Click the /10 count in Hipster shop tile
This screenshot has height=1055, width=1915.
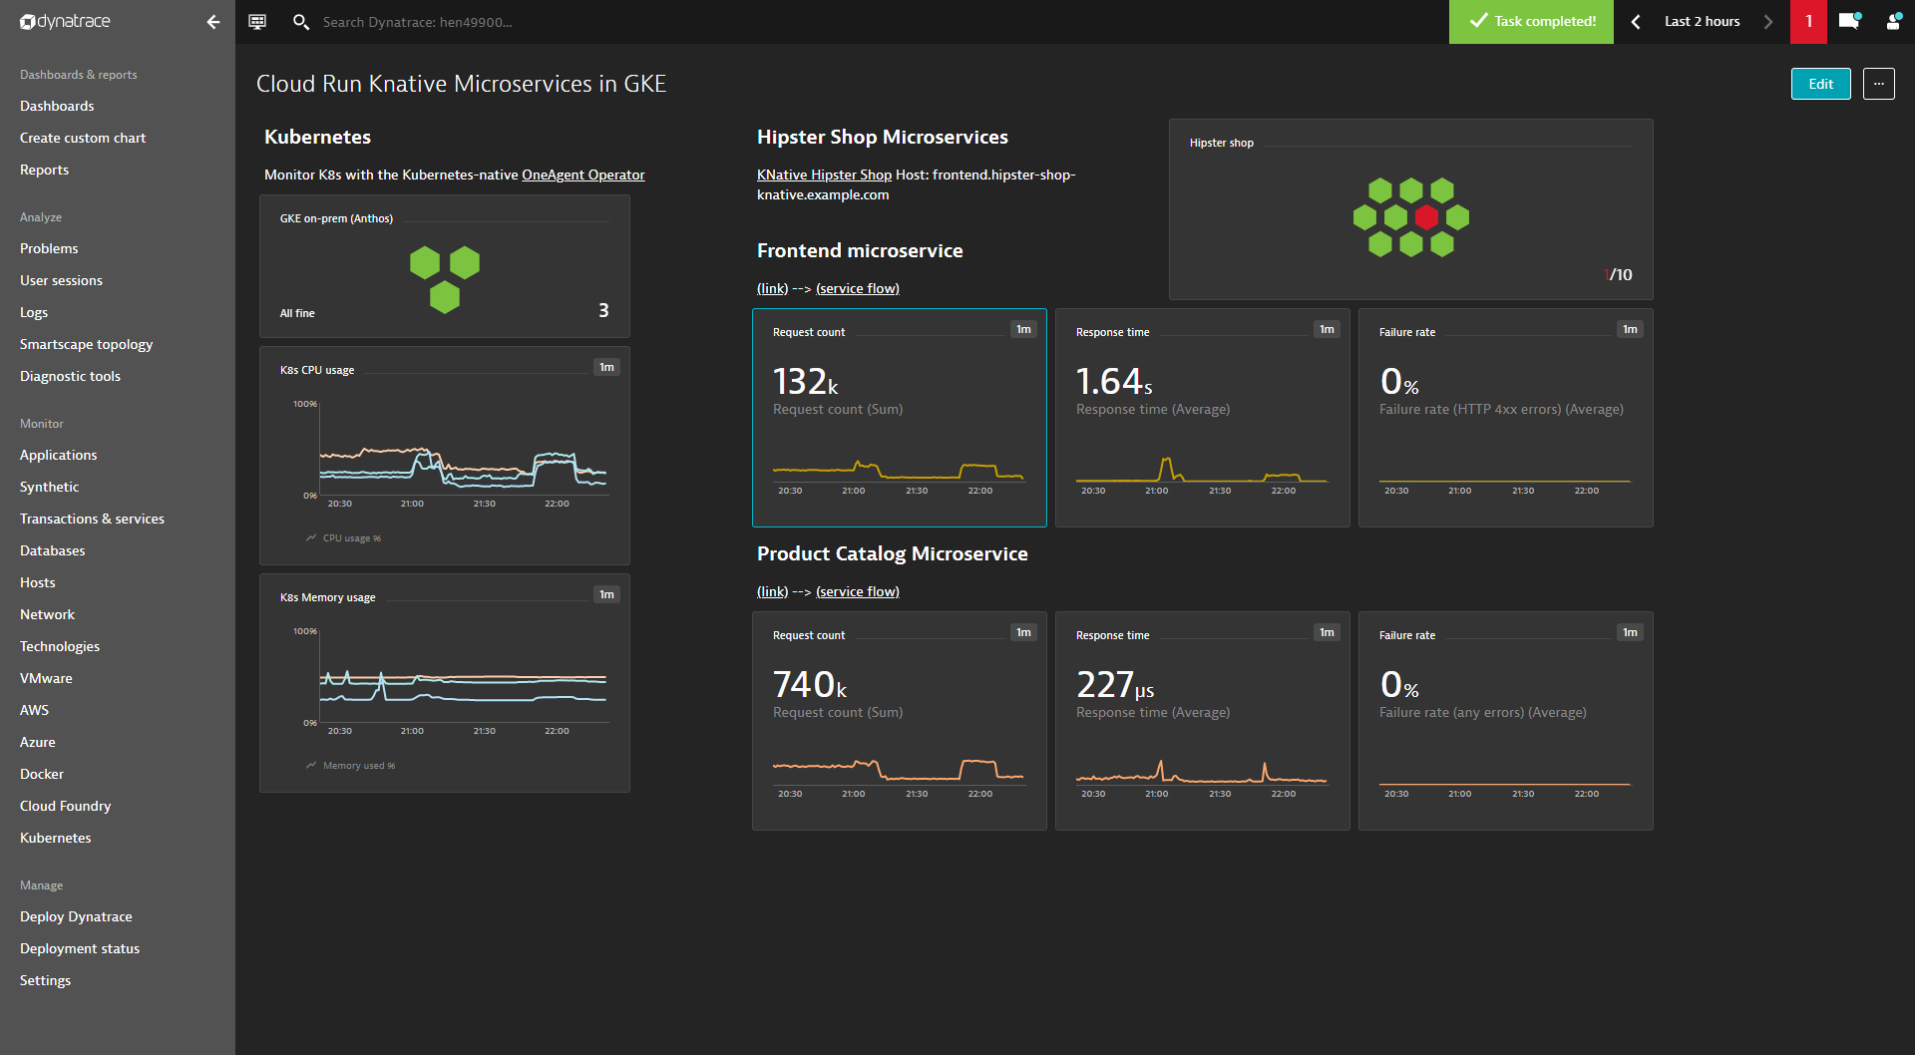point(1620,274)
